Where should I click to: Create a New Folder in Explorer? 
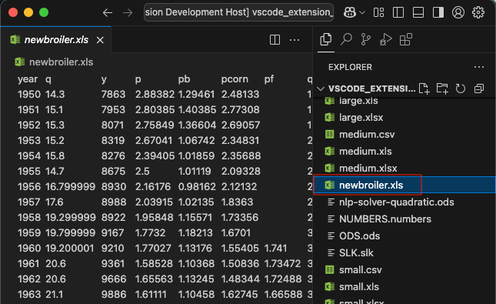(x=442, y=89)
